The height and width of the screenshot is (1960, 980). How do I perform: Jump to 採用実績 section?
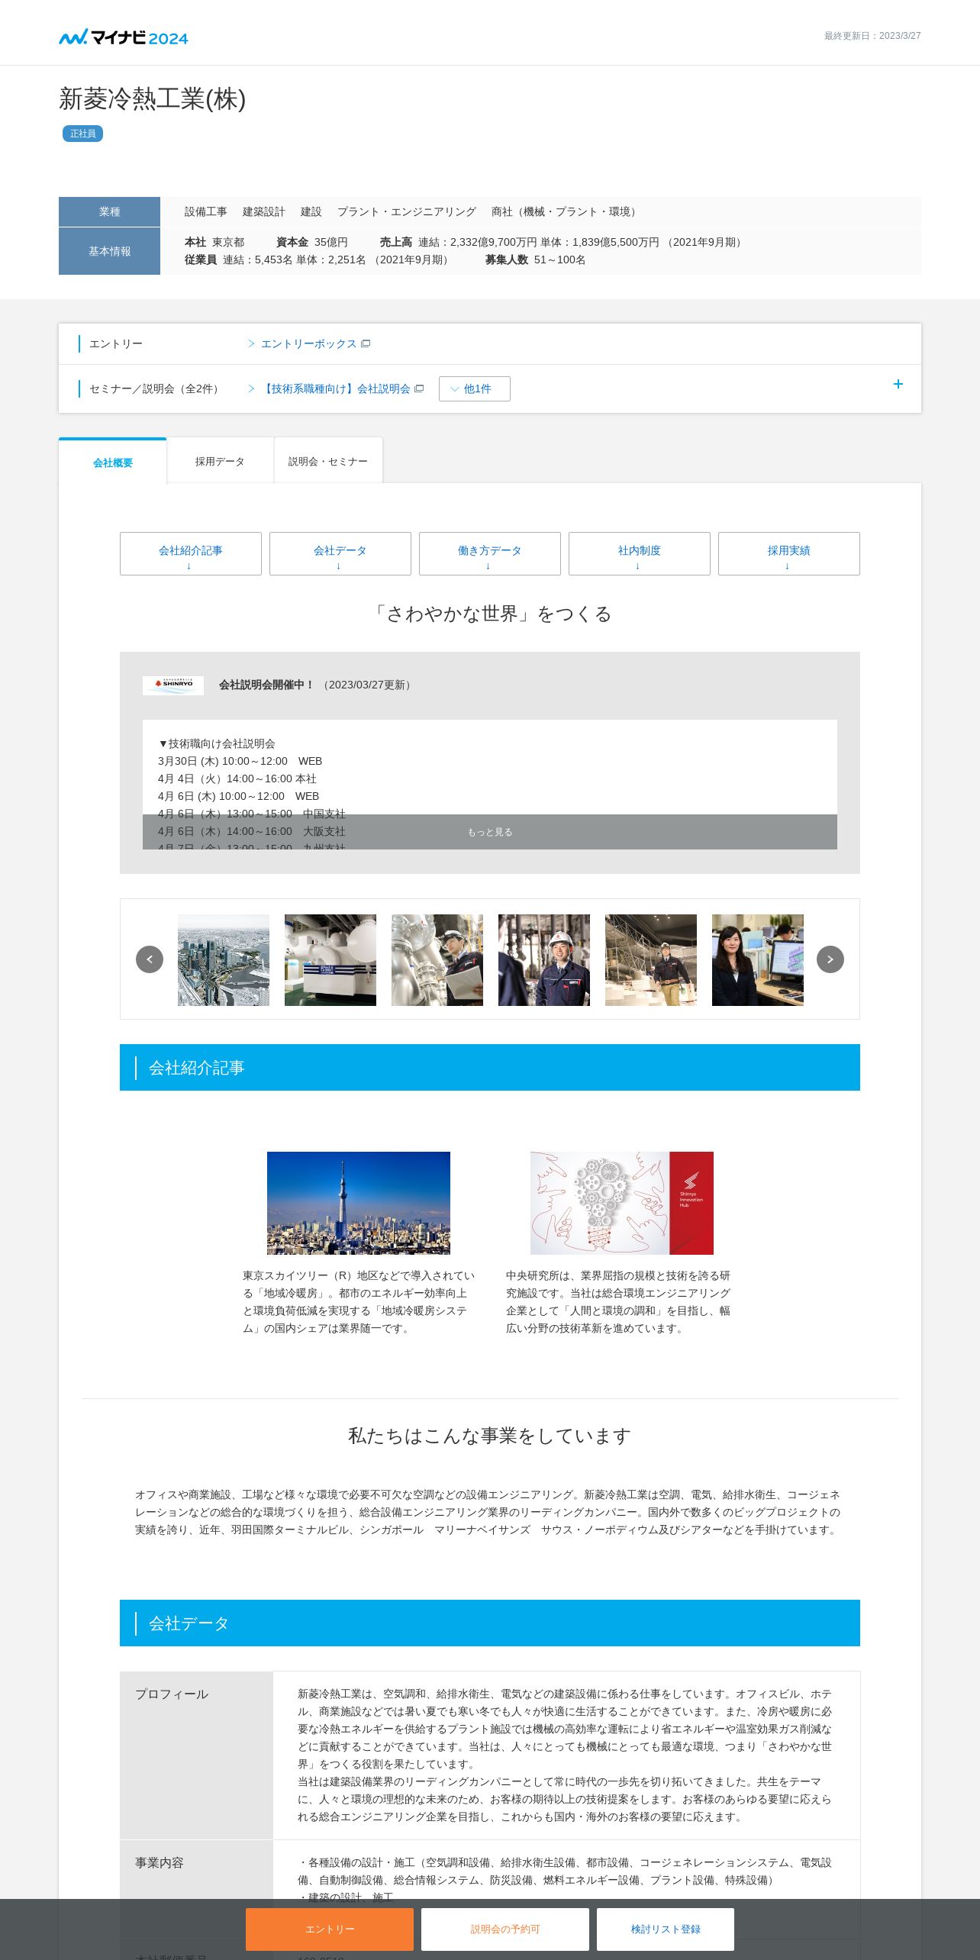point(789,553)
